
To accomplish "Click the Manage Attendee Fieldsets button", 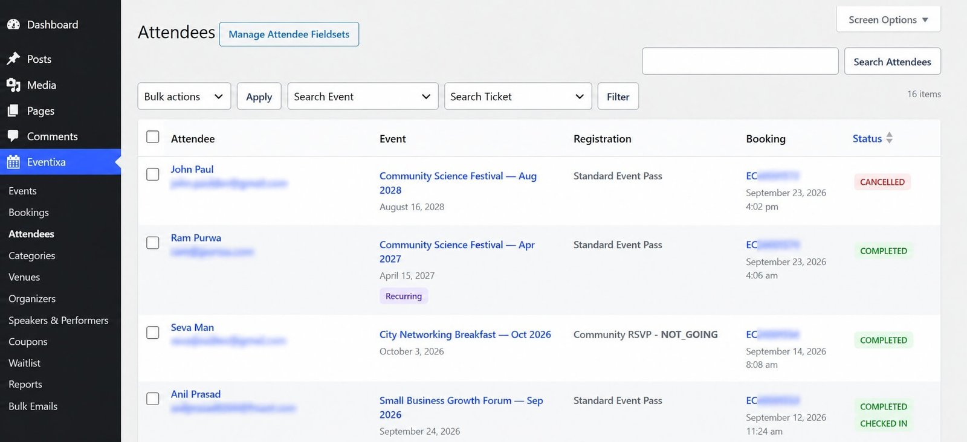I will [289, 34].
